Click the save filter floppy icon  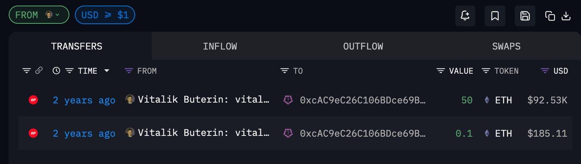coord(525,16)
